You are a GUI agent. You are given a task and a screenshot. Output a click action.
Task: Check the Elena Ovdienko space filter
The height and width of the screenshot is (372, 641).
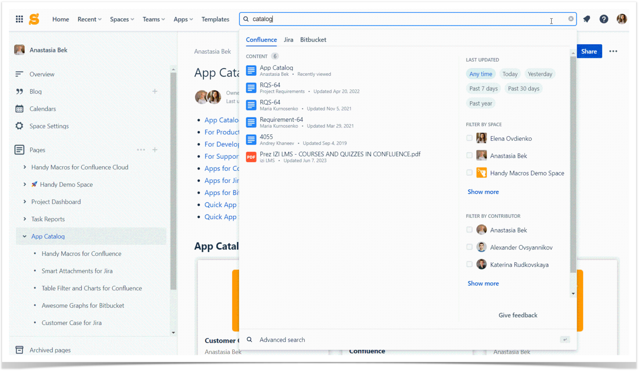[x=469, y=138]
